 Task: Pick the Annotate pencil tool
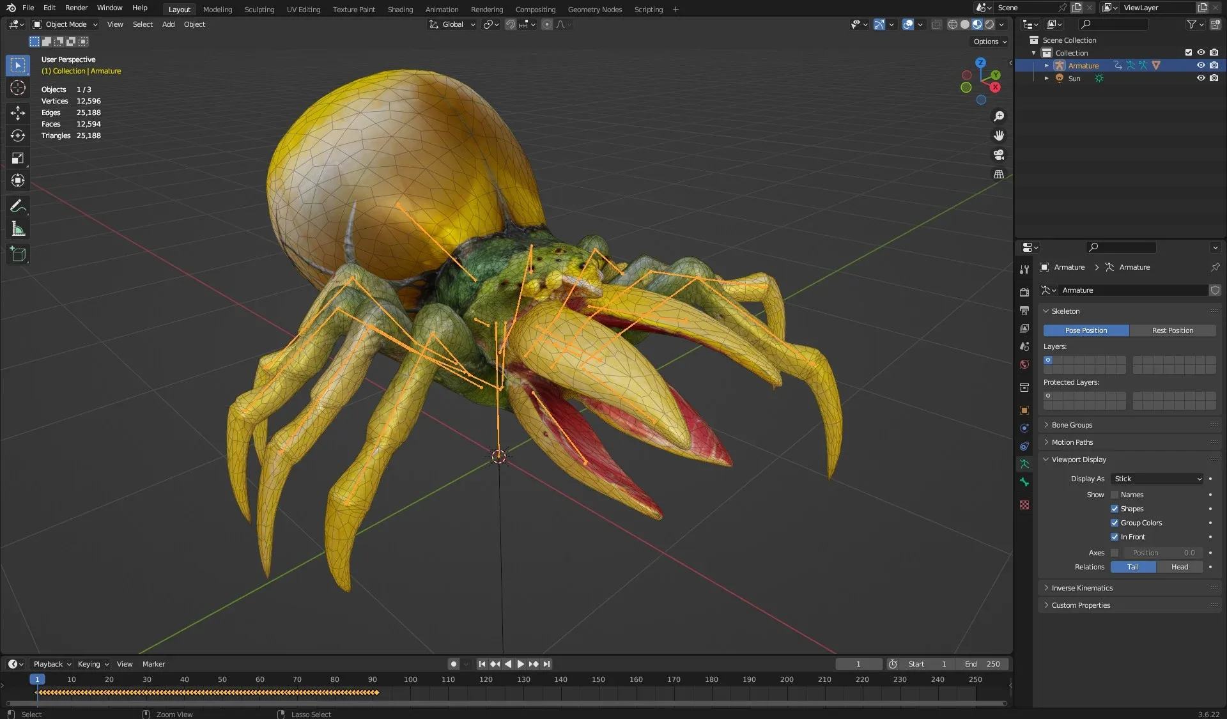pos(18,206)
